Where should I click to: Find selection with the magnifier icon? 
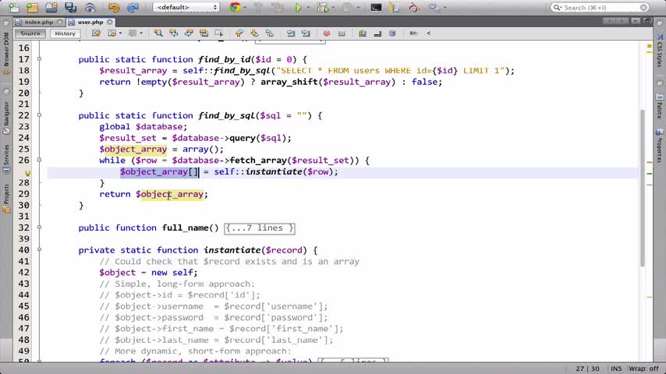[x=158, y=33]
